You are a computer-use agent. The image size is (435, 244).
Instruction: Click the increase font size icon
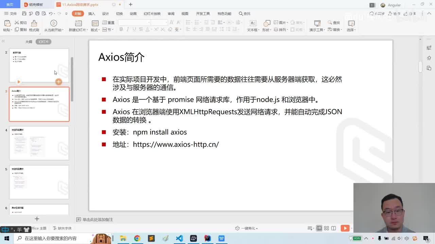(172, 23)
